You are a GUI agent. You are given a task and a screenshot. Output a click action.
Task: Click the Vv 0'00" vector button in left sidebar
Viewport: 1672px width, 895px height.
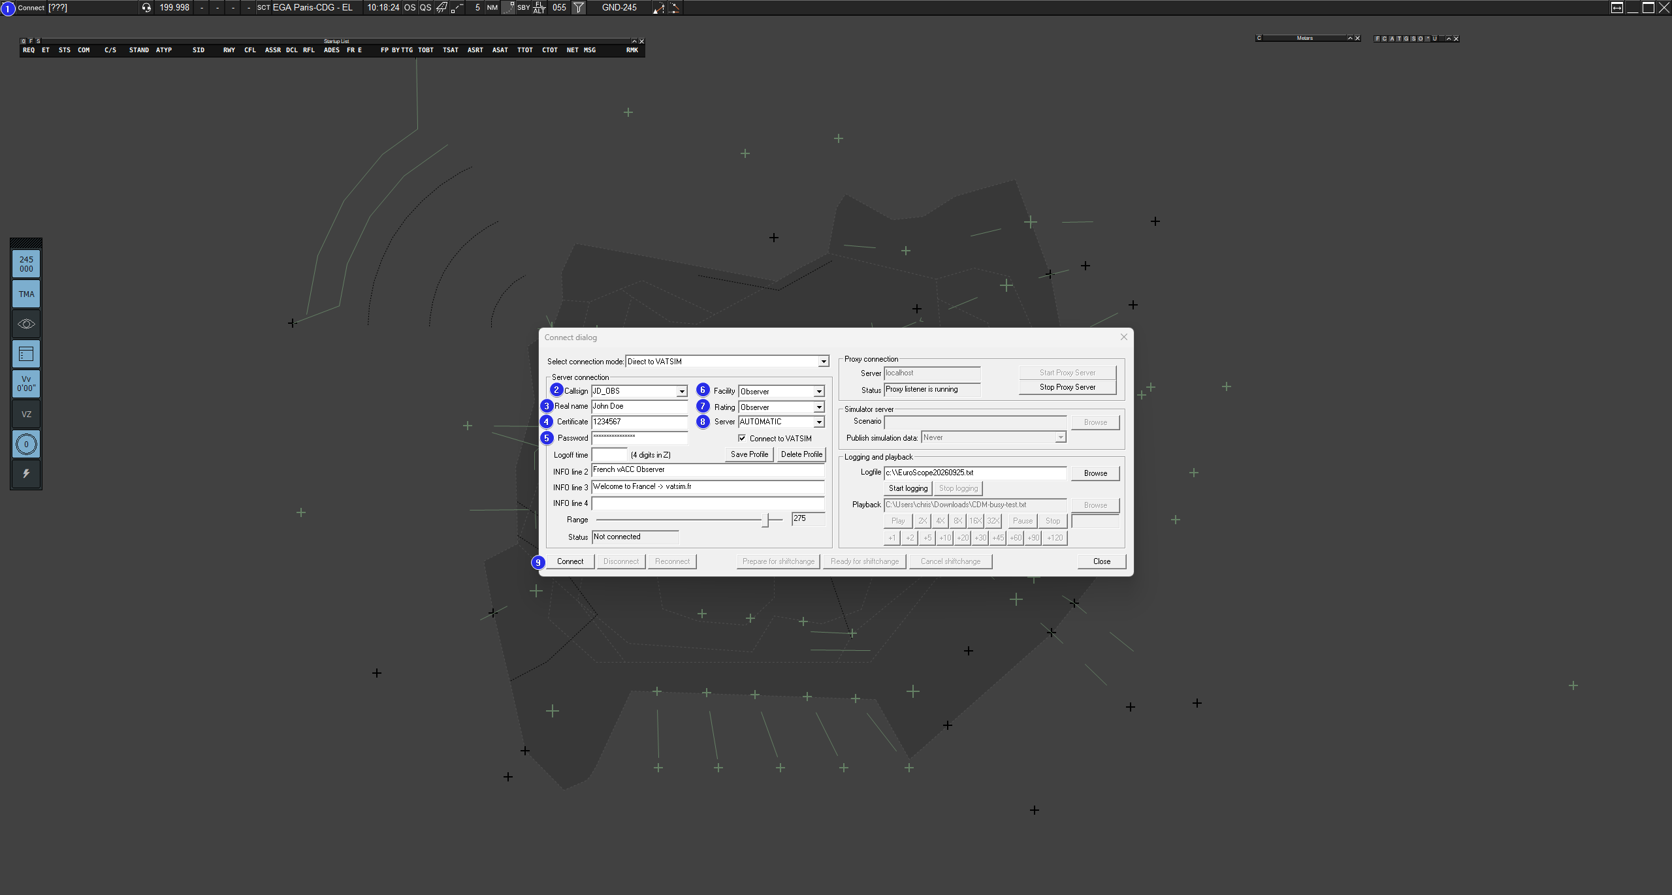click(x=26, y=384)
